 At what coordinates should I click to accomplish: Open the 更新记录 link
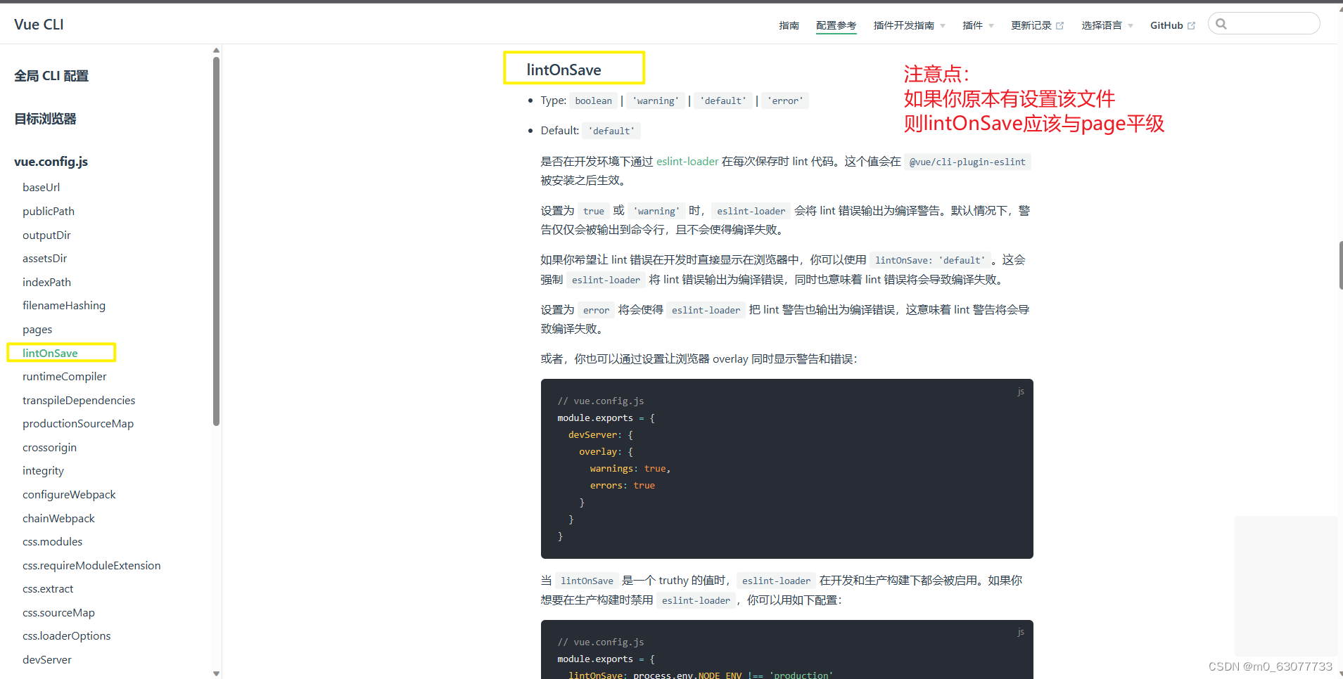click(x=1031, y=25)
